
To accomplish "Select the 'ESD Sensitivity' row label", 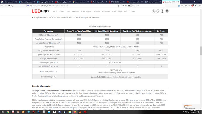I will click(x=48, y=47).
